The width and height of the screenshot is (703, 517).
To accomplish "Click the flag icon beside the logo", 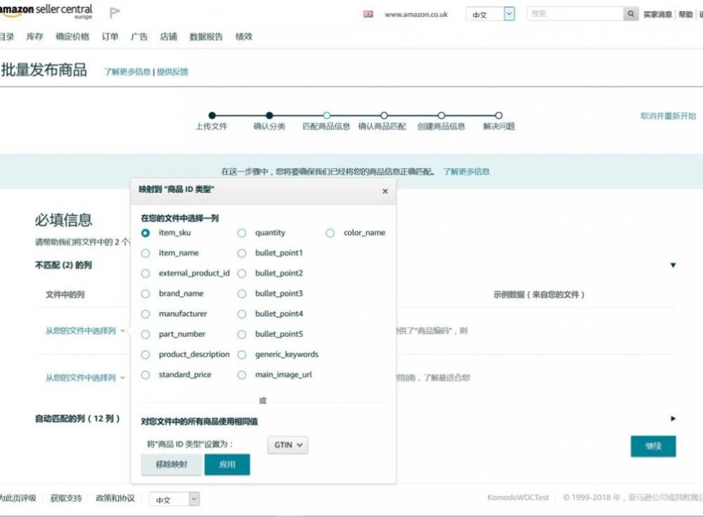I will 115,13.
